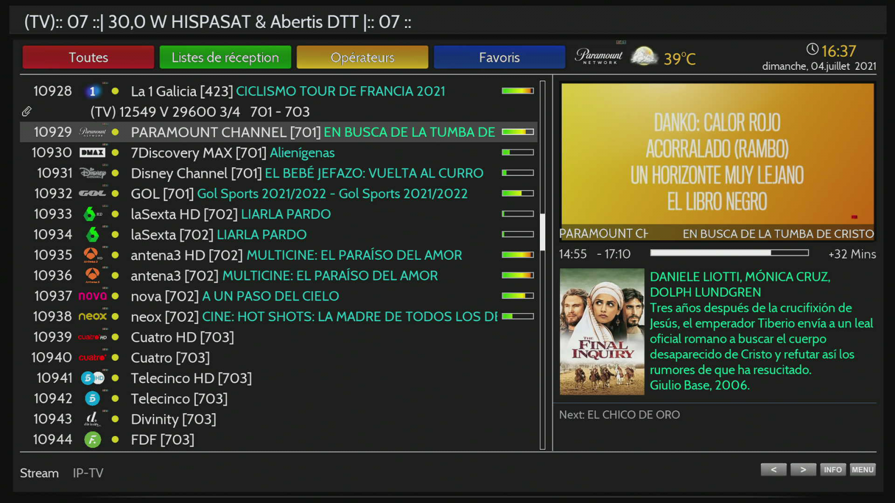The height and width of the screenshot is (503, 895).
Task: Click the Paramount Network logo in header
Action: pos(599,56)
